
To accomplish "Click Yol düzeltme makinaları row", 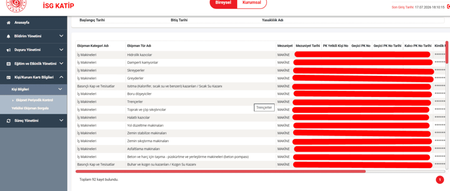I will point(261,125).
